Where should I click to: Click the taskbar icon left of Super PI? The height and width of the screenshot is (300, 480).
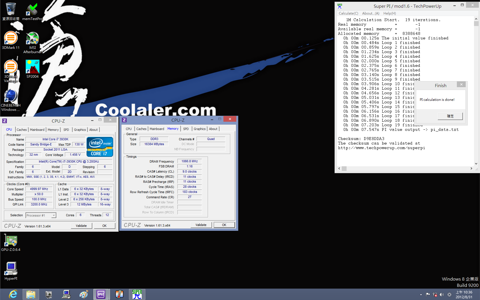point(119,294)
